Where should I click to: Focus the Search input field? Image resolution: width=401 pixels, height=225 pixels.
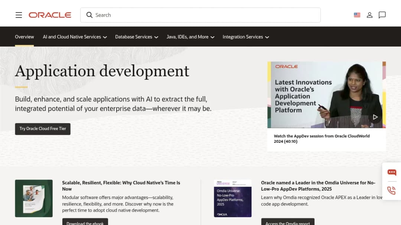point(200,15)
